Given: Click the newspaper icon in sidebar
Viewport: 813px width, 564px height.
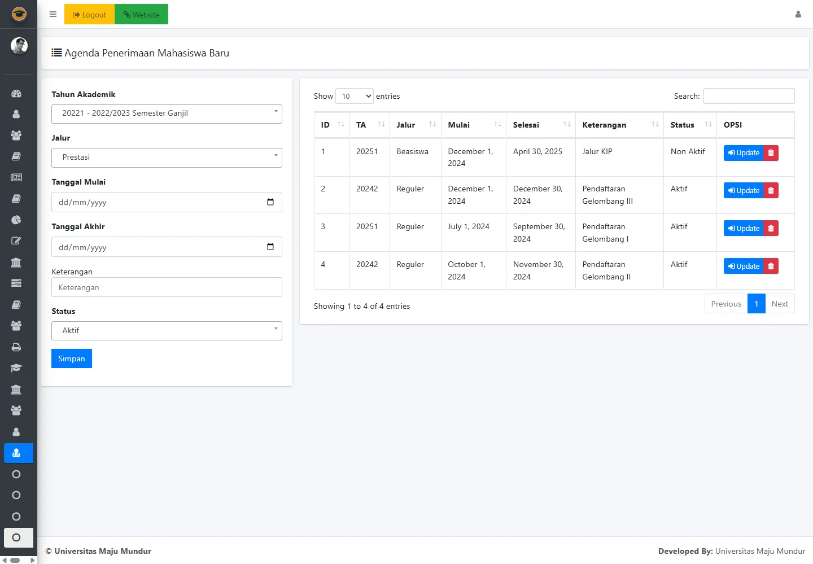Looking at the screenshot, I should [x=16, y=177].
